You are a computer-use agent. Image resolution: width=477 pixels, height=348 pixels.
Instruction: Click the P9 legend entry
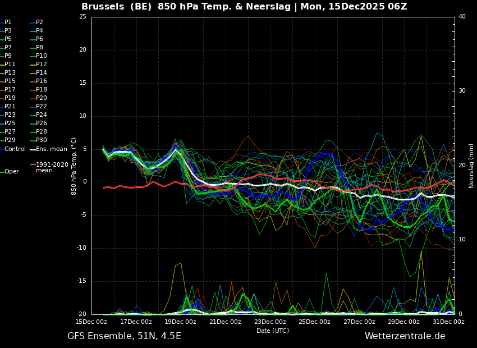pos(8,56)
